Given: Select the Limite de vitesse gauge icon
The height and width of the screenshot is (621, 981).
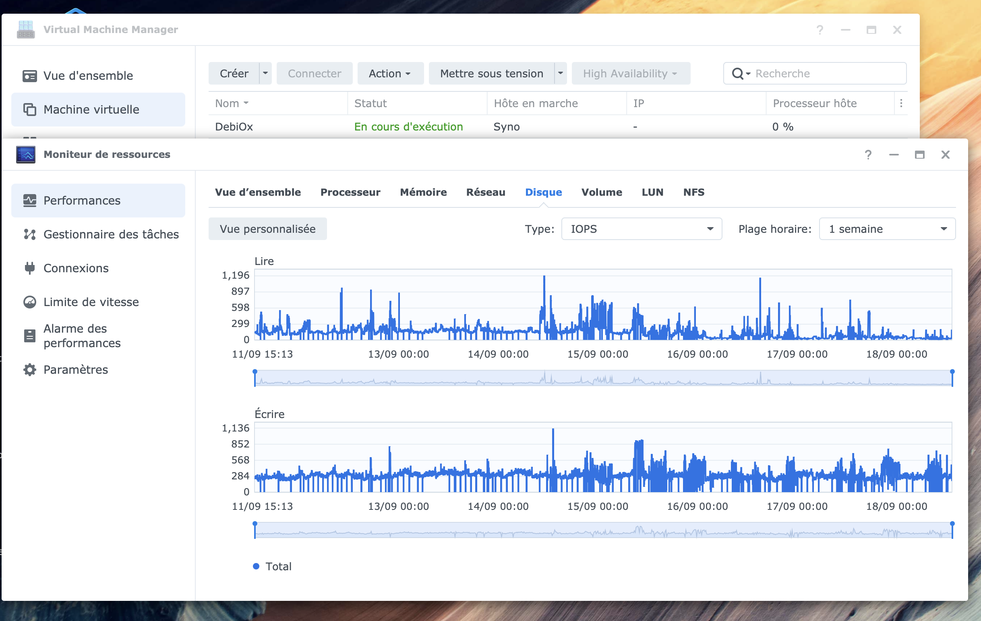Looking at the screenshot, I should [29, 302].
